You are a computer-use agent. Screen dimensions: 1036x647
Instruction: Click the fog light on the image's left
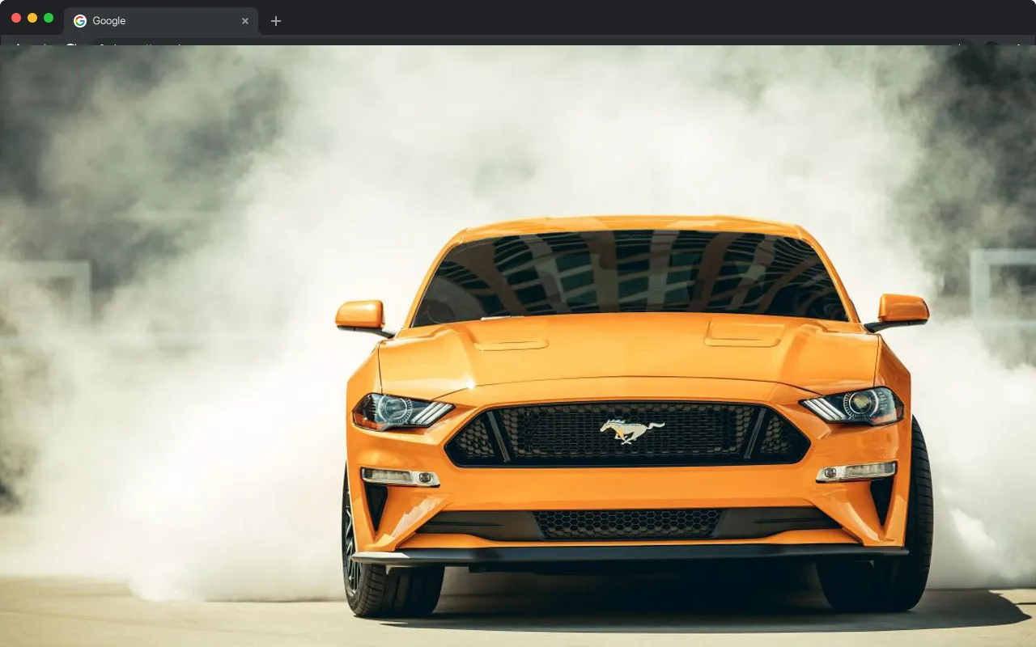pos(400,477)
